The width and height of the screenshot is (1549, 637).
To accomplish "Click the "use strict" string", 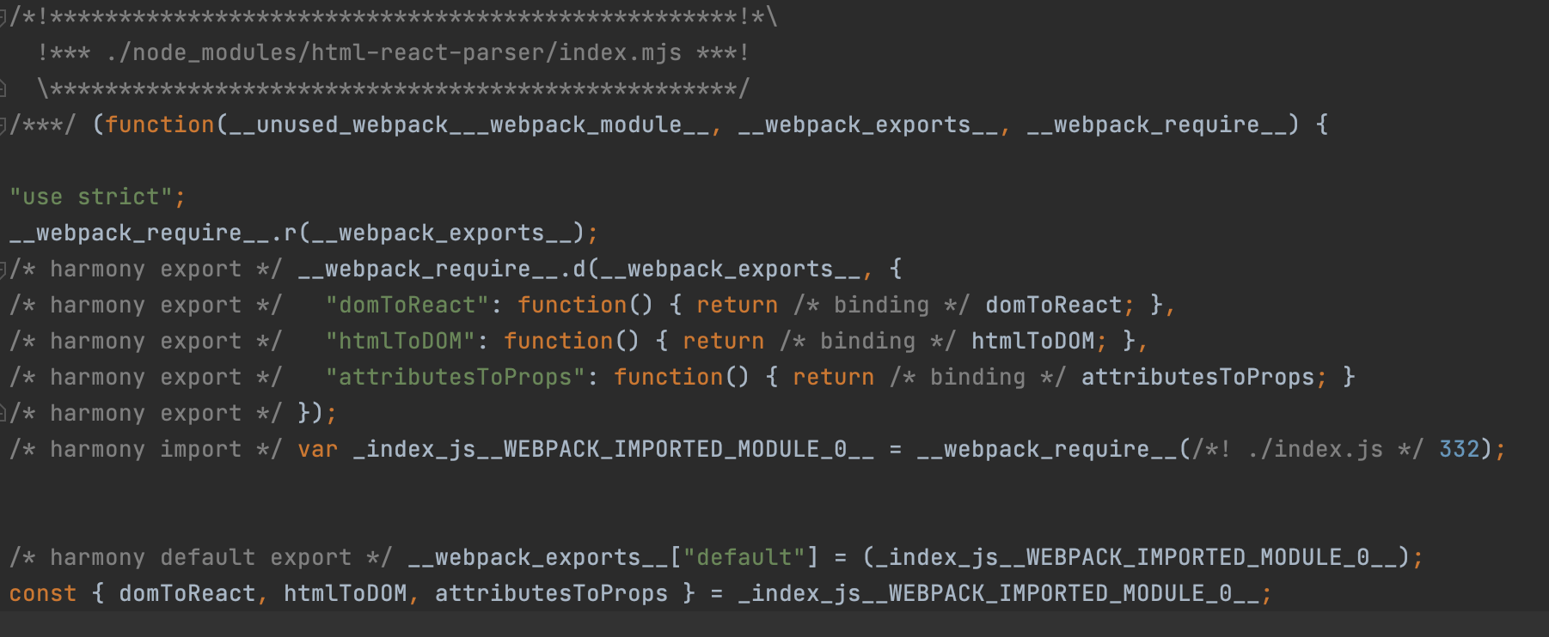I will click(x=91, y=197).
